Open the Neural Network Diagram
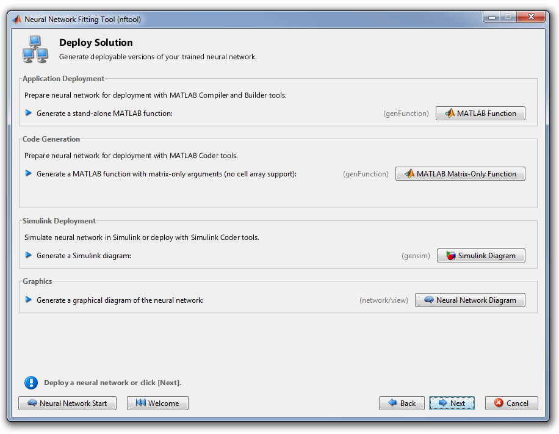Image resolution: width=559 pixels, height=434 pixels. pos(470,300)
